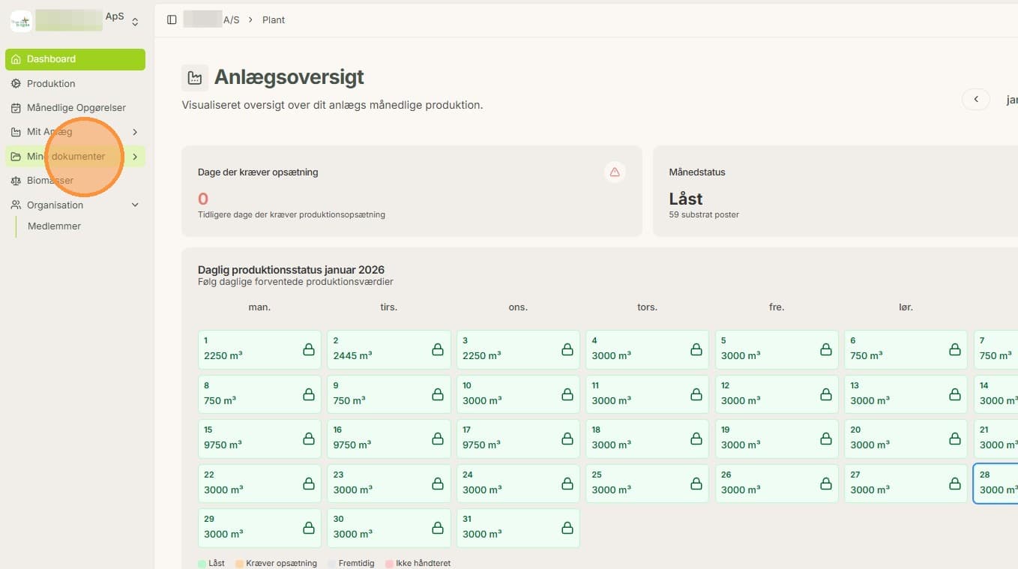Click the green Låst legend swatch
This screenshot has height=569, width=1018.
coord(202,563)
